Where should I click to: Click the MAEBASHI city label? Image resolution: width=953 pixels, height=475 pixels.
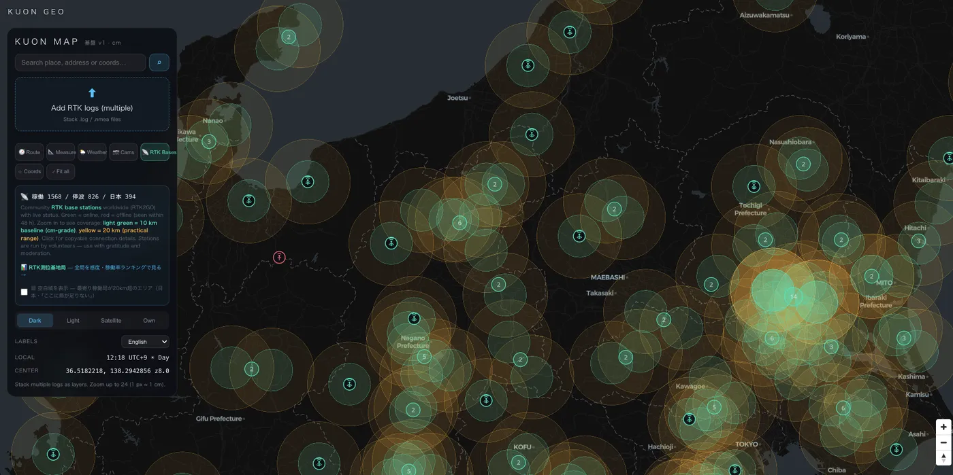click(x=607, y=277)
